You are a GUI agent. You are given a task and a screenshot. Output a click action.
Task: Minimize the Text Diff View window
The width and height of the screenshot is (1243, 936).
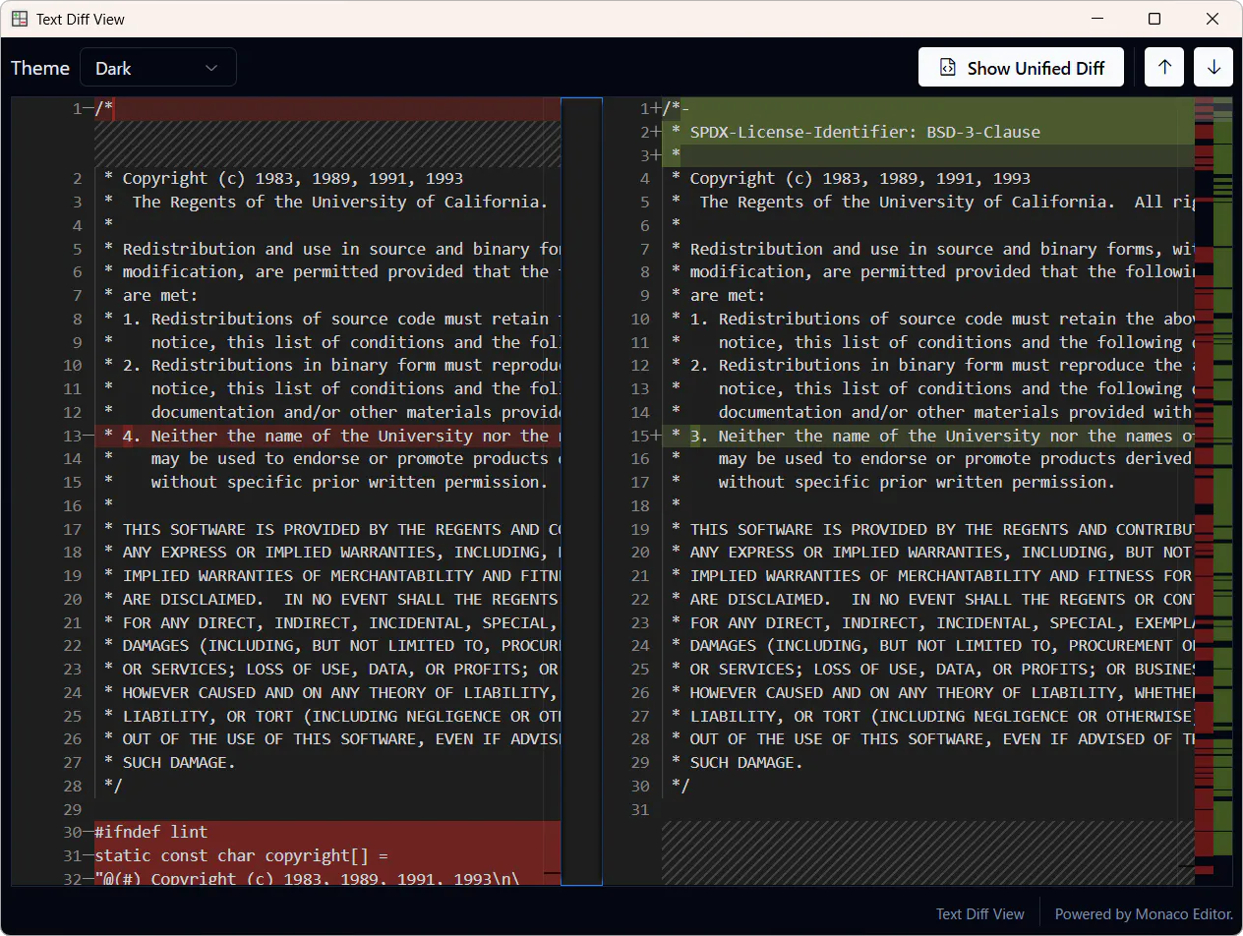(1097, 19)
